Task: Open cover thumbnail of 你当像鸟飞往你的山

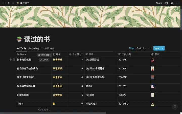Action: [x=153, y=69]
